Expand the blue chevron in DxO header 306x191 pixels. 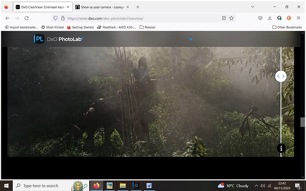point(190,39)
